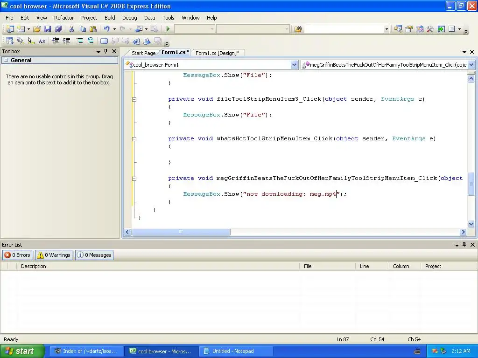Comment out the selected lines icon
Image resolution: width=478 pixels, height=358 pixels.
tap(80, 41)
